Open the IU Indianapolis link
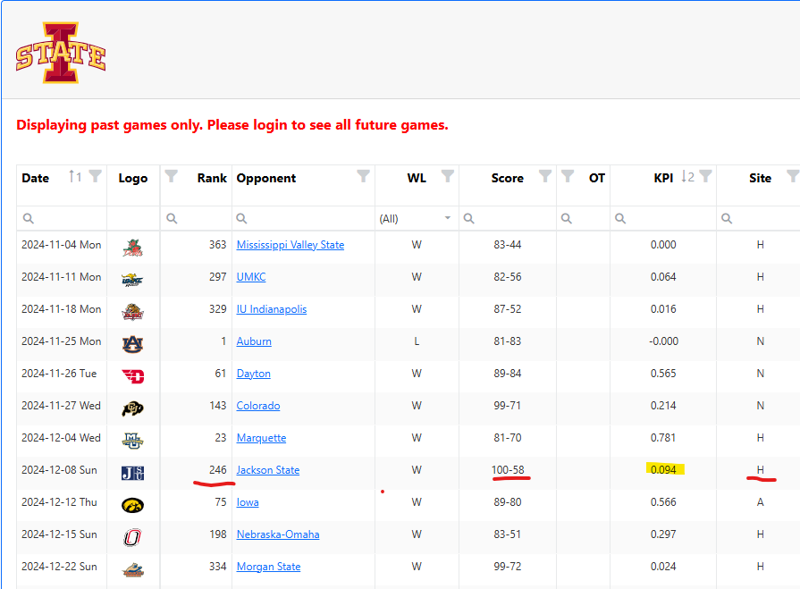This screenshot has width=800, height=589. 272,309
